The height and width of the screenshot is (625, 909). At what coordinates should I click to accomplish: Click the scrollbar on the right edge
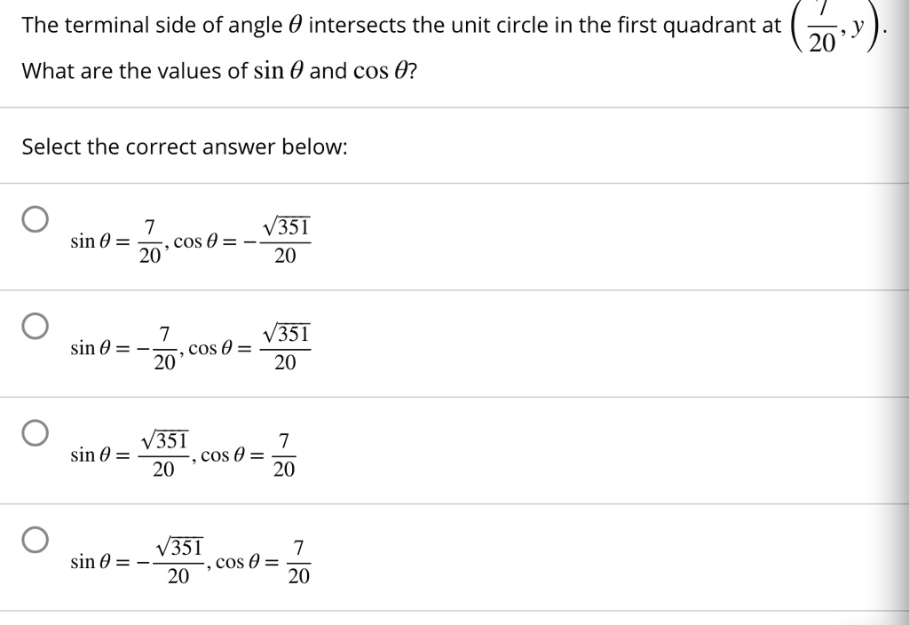(901, 311)
